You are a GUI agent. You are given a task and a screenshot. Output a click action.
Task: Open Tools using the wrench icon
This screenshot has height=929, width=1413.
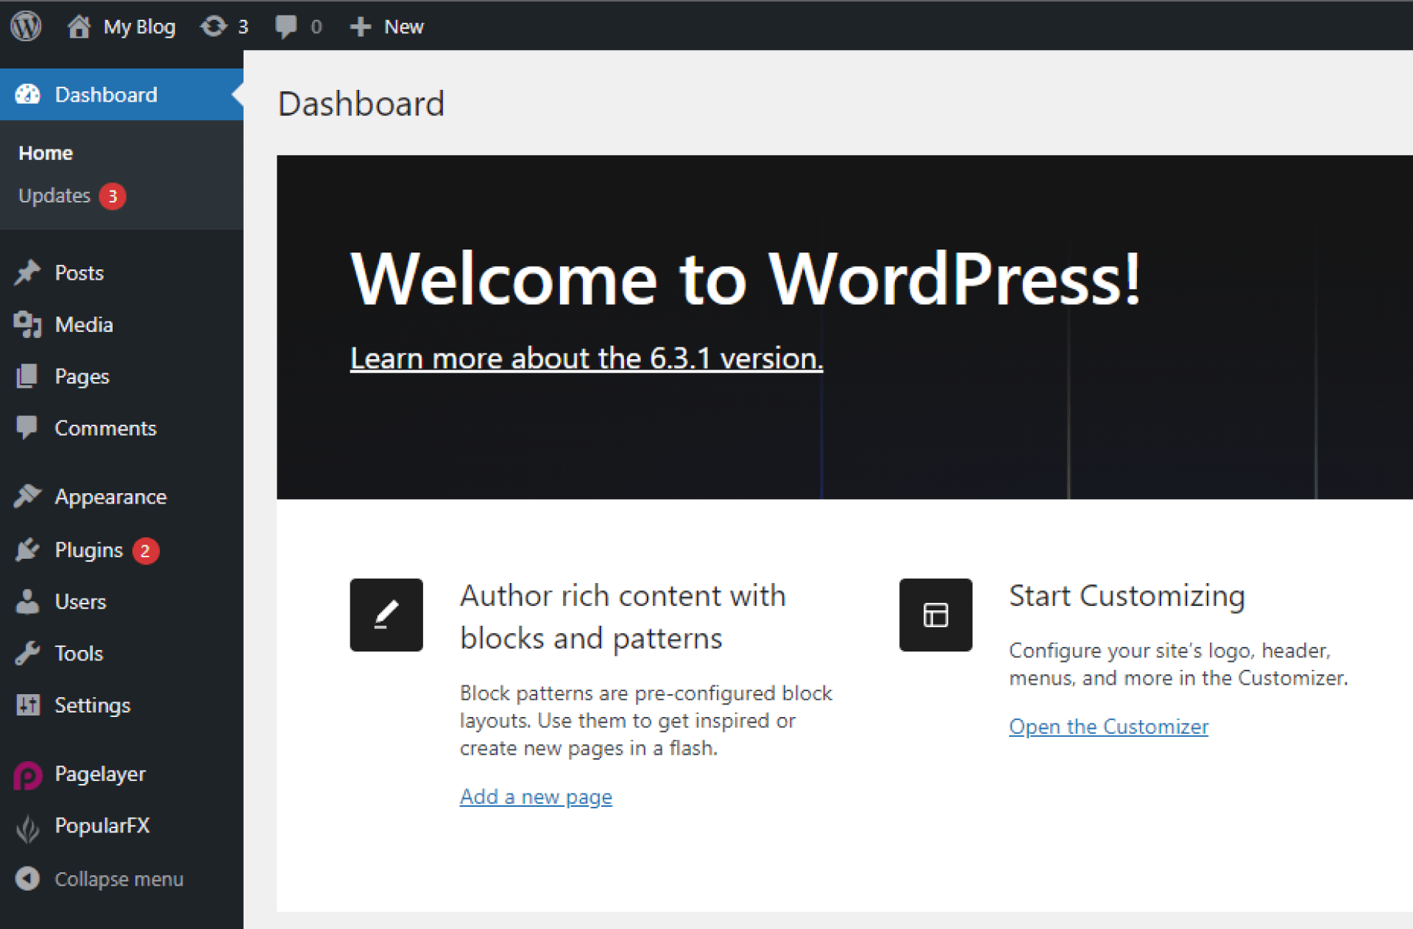(x=27, y=653)
